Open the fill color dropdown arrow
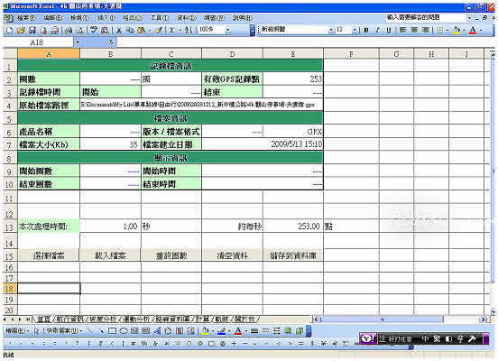498x361 pixels. [464, 30]
